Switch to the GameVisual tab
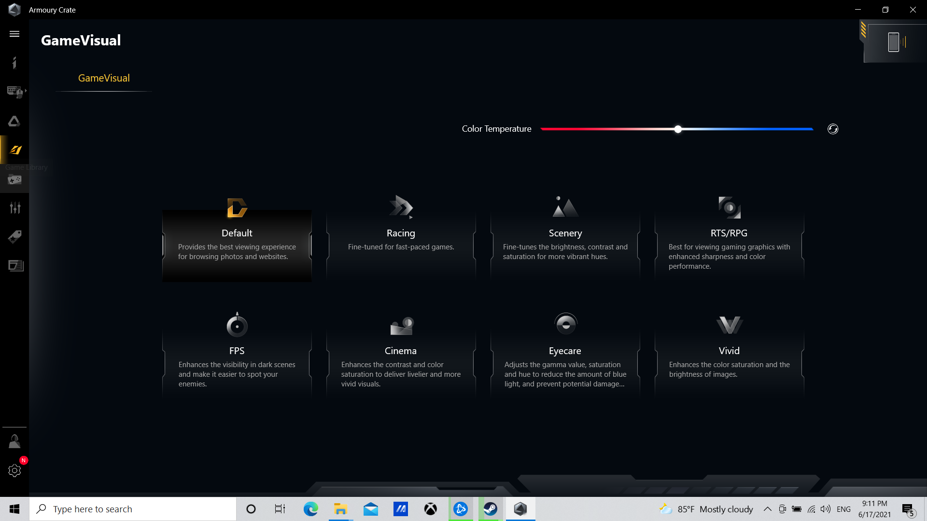The image size is (927, 521). 104,78
